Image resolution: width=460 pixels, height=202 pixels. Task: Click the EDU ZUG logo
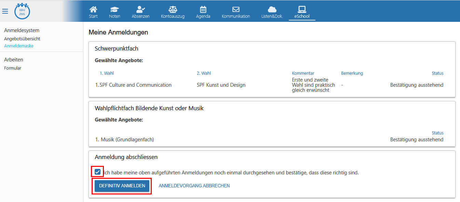tap(22, 11)
